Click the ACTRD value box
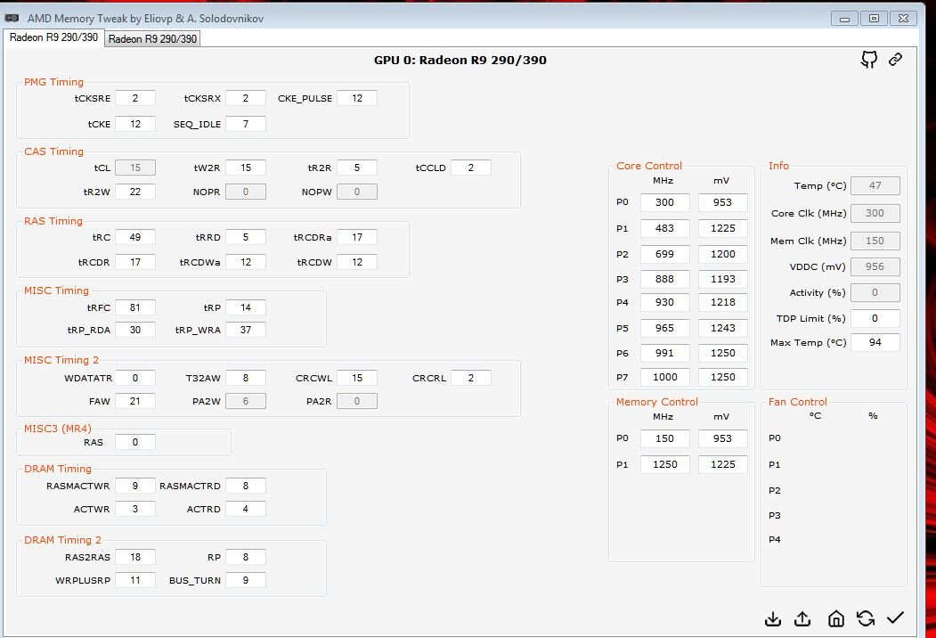The height and width of the screenshot is (638, 936). [x=245, y=509]
